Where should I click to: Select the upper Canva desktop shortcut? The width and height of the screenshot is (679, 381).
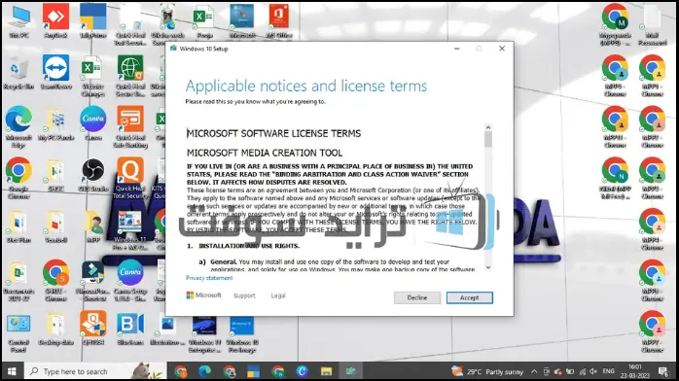coord(92,123)
